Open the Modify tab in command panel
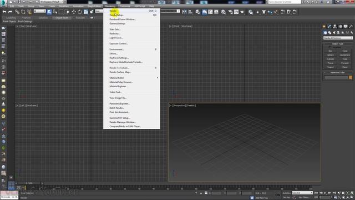 (329, 27)
